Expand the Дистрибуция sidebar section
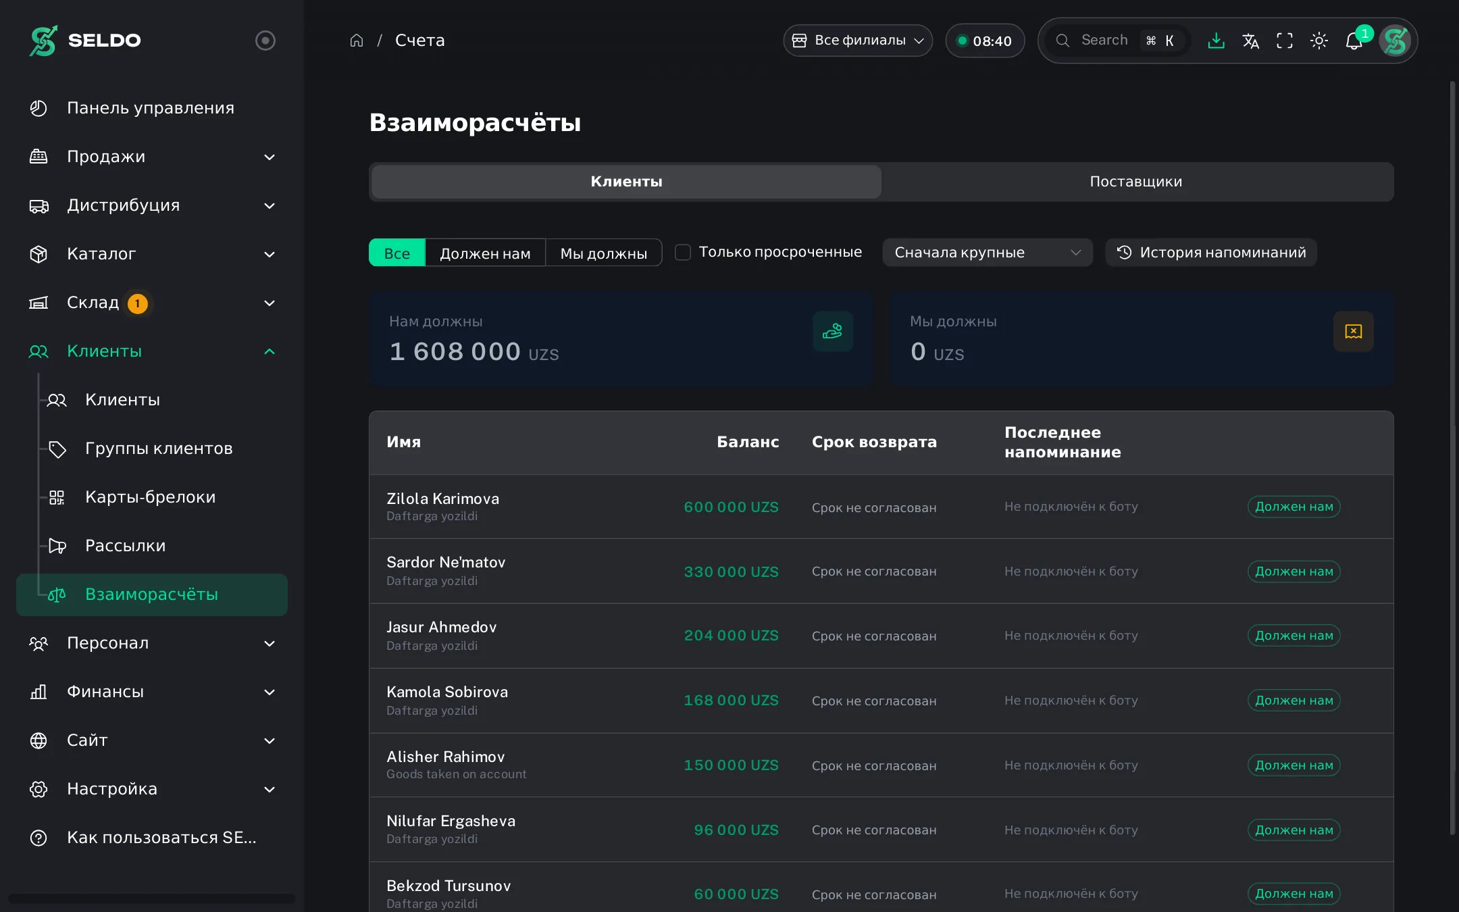Image resolution: width=1459 pixels, height=912 pixels. coord(152,205)
